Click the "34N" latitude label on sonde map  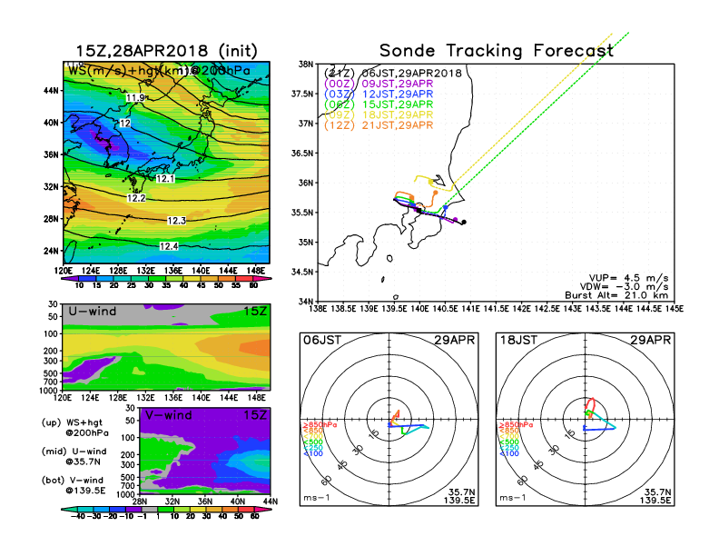tap(306, 302)
